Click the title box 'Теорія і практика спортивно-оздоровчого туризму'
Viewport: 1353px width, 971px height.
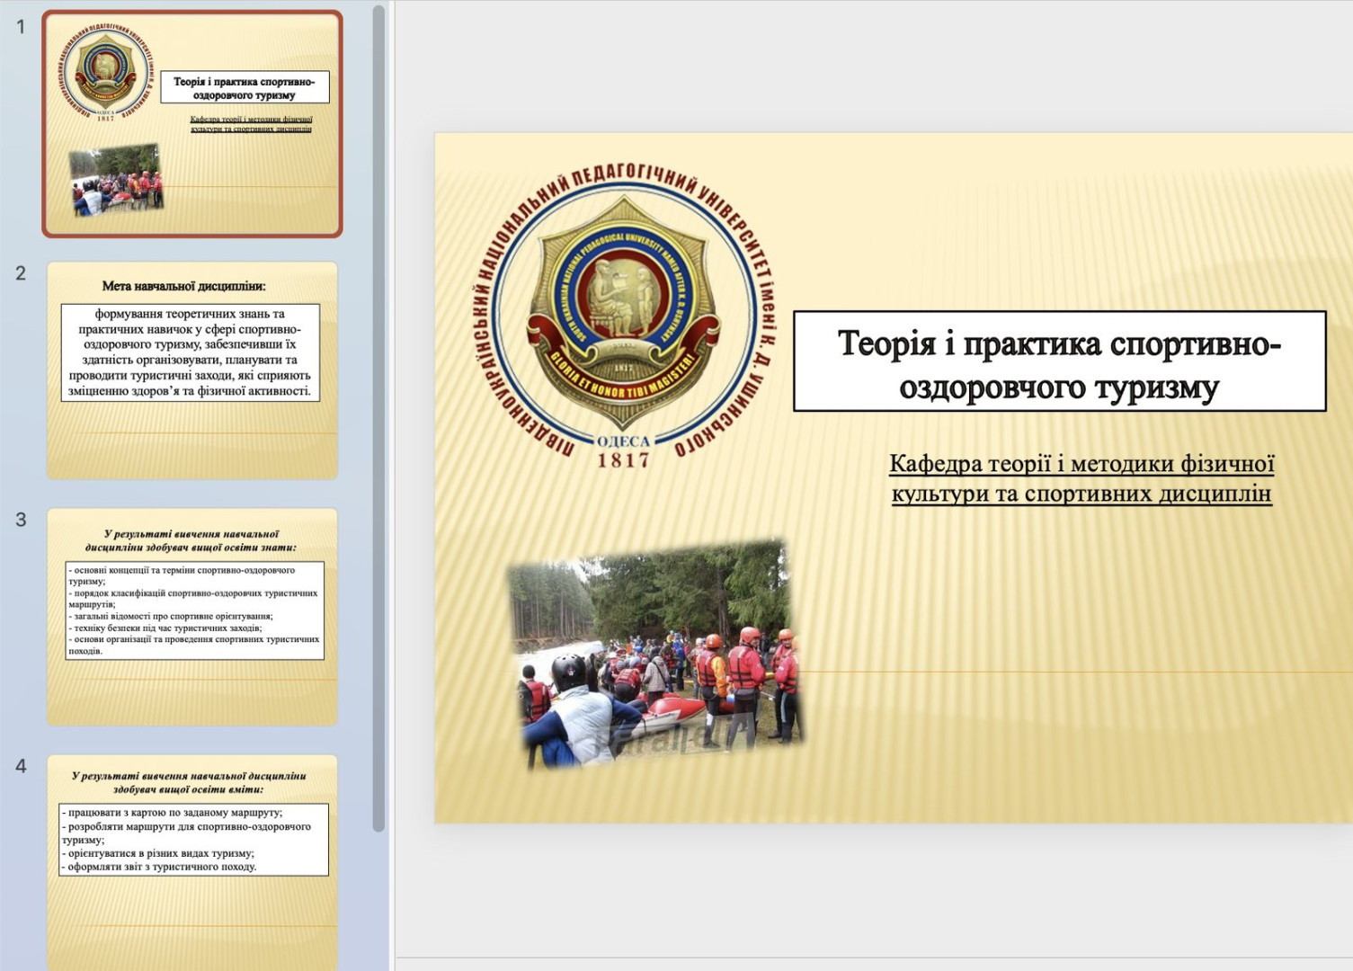1059,361
